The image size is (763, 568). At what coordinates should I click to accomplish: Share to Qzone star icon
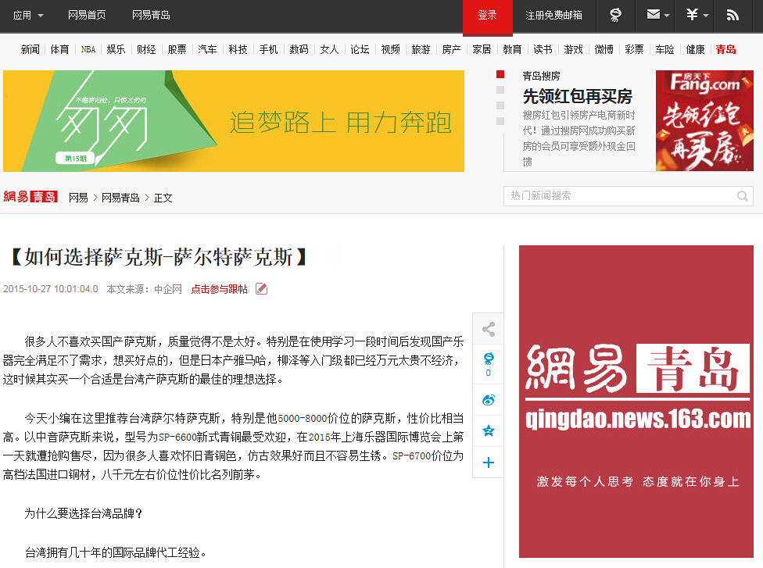pyautogui.click(x=488, y=430)
